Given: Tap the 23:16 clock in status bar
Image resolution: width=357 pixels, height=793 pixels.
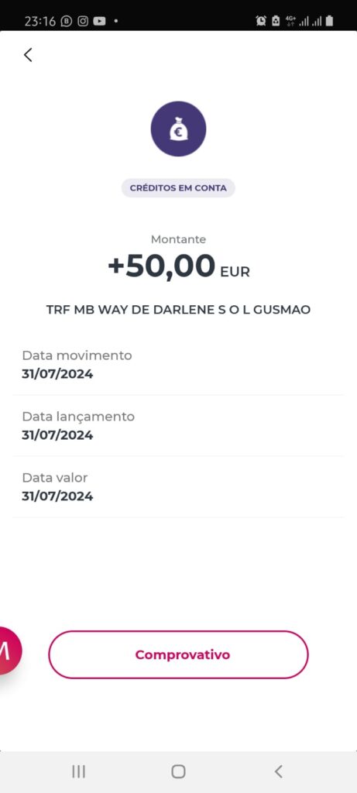Looking at the screenshot, I should tap(40, 21).
